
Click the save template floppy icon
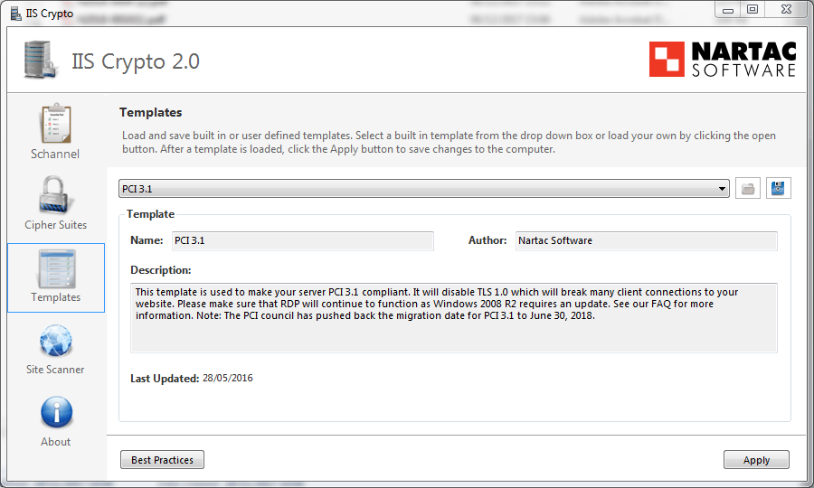pyautogui.click(x=778, y=188)
